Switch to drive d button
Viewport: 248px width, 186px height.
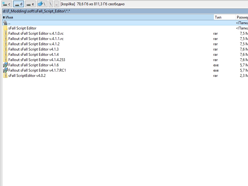coord(19,4)
